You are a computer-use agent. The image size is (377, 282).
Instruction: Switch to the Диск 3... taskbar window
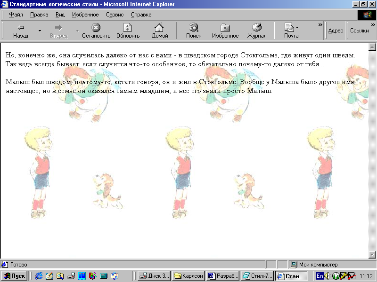[x=154, y=276]
